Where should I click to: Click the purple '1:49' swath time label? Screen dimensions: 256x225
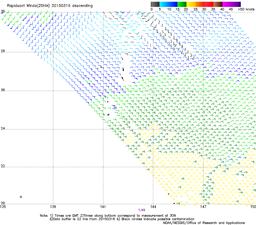[x=141, y=210]
